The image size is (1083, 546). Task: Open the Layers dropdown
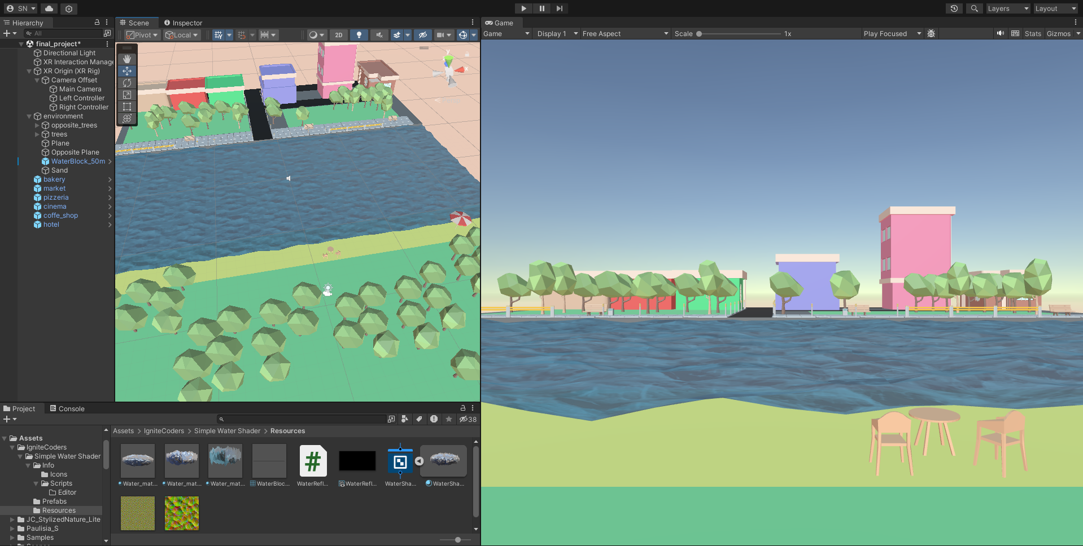pyautogui.click(x=1007, y=8)
